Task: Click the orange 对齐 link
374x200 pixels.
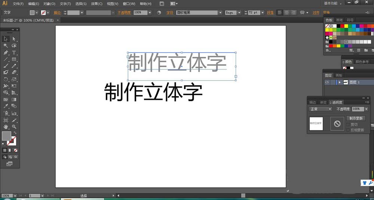Action: tap(316, 13)
